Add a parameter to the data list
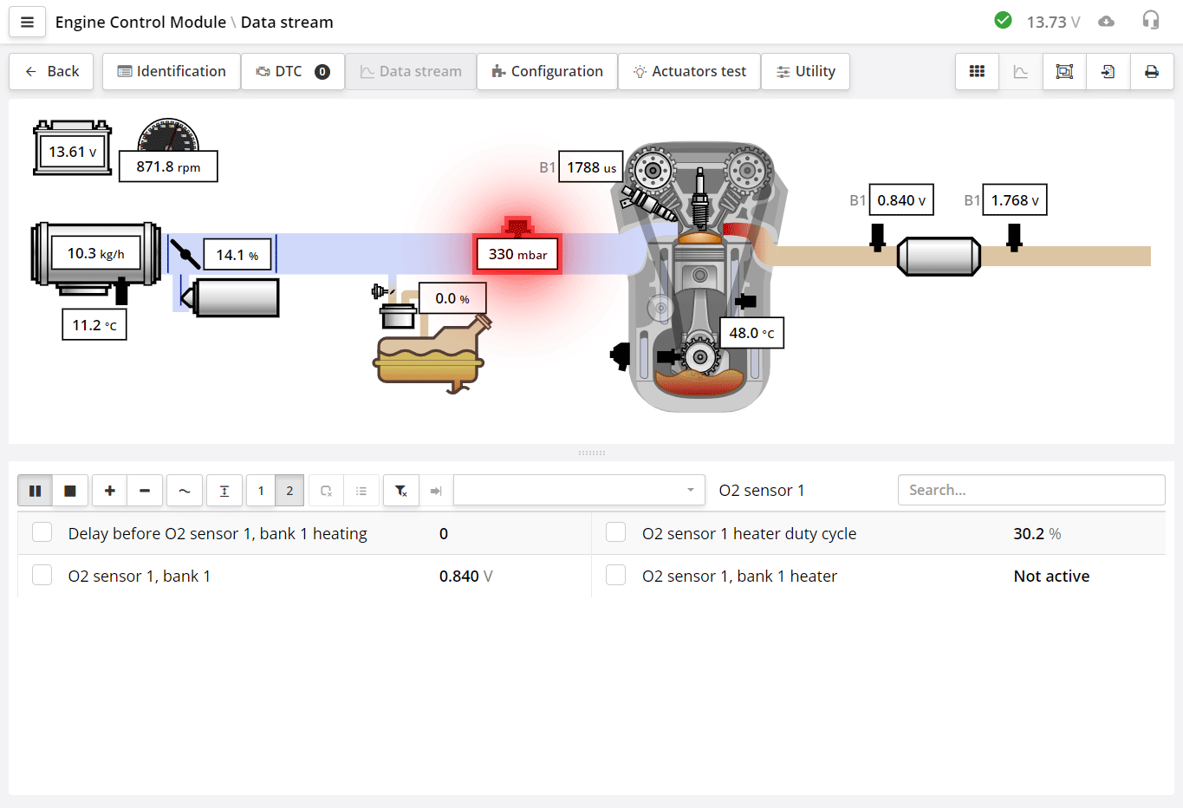1183x808 pixels. 109,490
